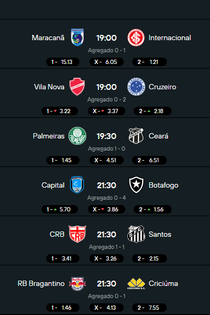This screenshot has width=210, height=315.
Task: Select draw odds 3.26 in CRB vs Santos
Action: click(106, 258)
